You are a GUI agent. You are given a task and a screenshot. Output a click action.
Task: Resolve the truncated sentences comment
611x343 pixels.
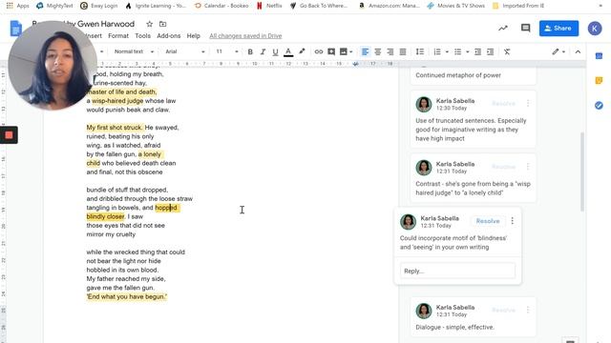pos(503,104)
